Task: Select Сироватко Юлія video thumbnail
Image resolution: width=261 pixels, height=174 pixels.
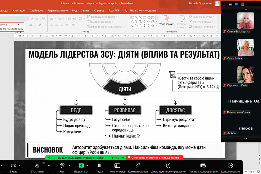Action: [x=246, y=75]
